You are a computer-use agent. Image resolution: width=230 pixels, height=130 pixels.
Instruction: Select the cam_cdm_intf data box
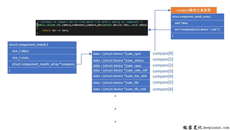(121, 70)
